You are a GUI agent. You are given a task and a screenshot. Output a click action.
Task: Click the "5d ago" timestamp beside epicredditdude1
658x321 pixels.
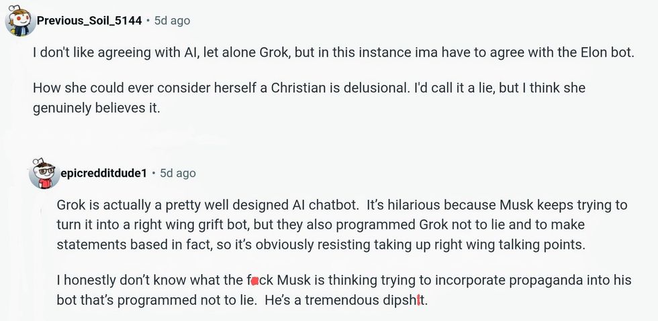(x=178, y=173)
